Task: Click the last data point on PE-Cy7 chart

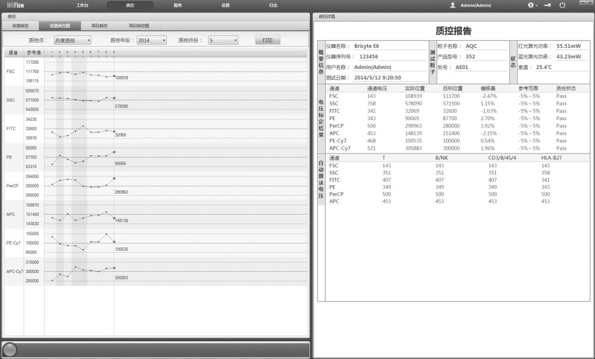Action: point(114,242)
